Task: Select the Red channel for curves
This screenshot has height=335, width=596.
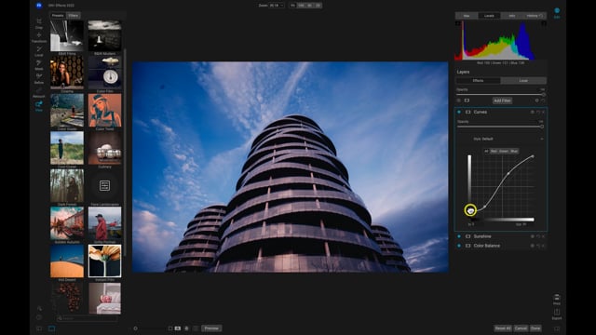Action: tap(494, 151)
